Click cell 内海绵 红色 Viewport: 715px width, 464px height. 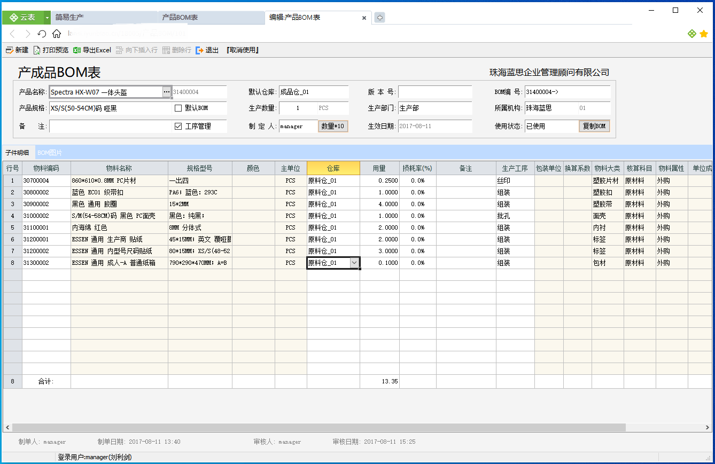pos(119,227)
